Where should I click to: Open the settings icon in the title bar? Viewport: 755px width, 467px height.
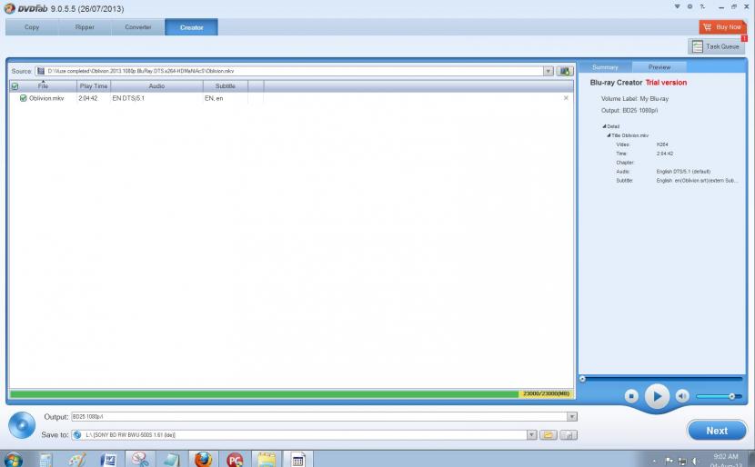(x=690, y=6)
